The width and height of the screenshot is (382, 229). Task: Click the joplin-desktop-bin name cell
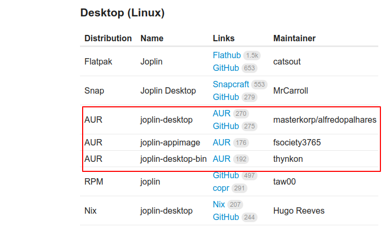pyautogui.click(x=173, y=159)
